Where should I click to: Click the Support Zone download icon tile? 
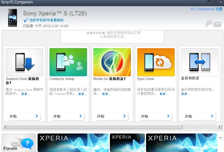tap(24, 62)
